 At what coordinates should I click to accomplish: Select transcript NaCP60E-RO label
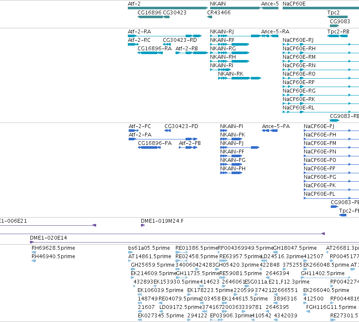coord(299,74)
